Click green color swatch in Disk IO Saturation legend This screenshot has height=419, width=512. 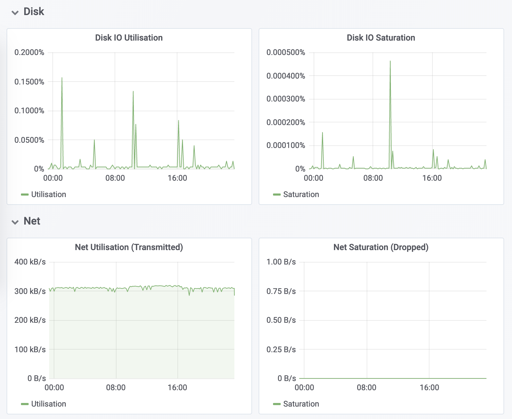277,194
